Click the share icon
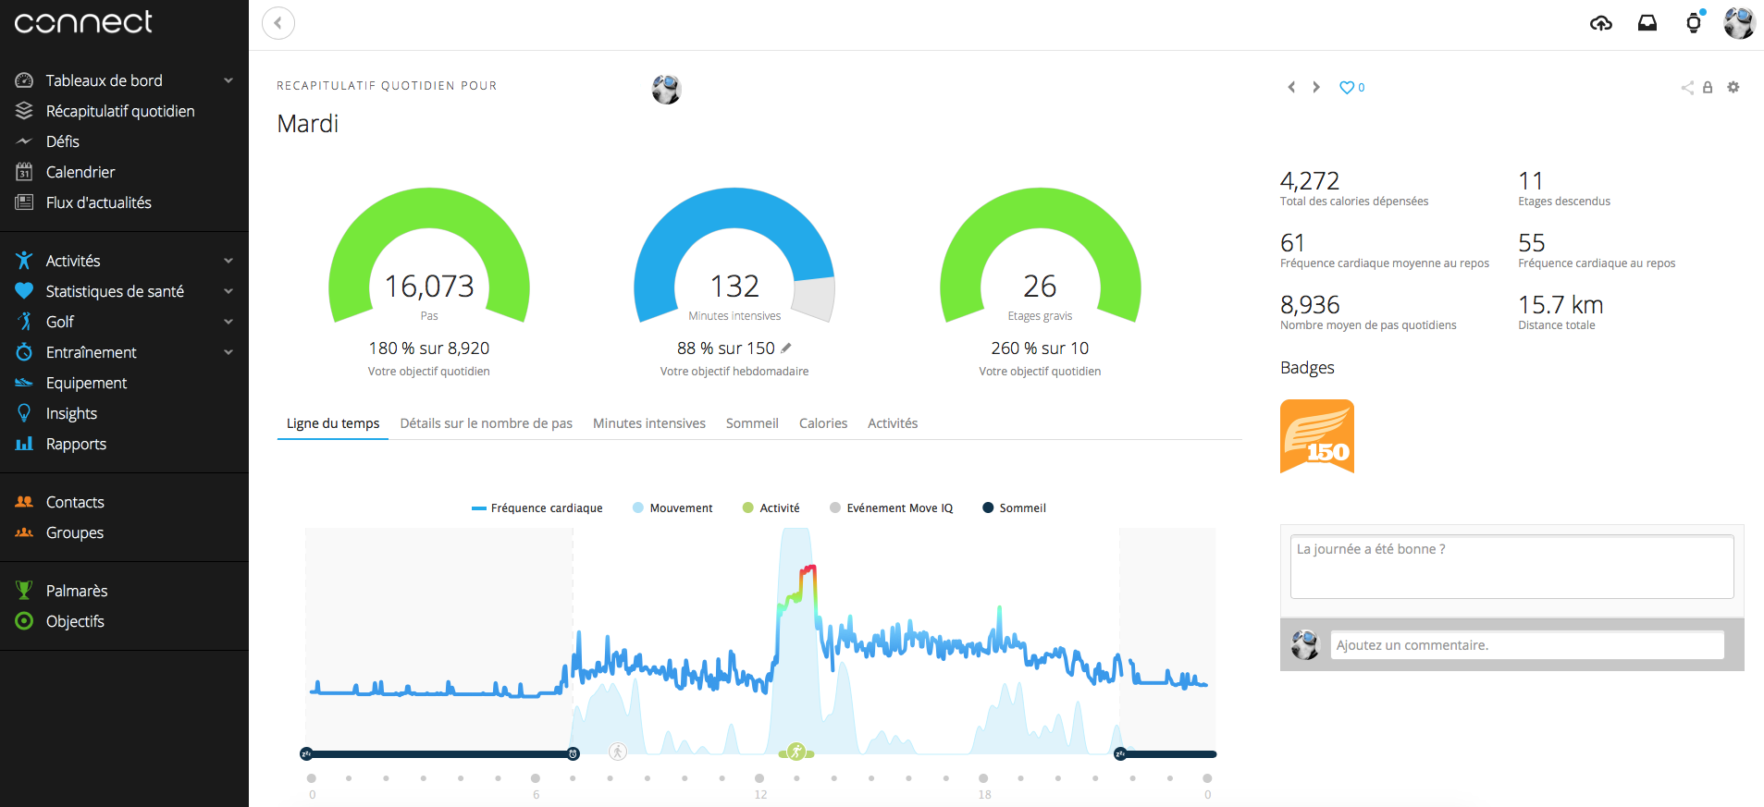 tap(1687, 87)
